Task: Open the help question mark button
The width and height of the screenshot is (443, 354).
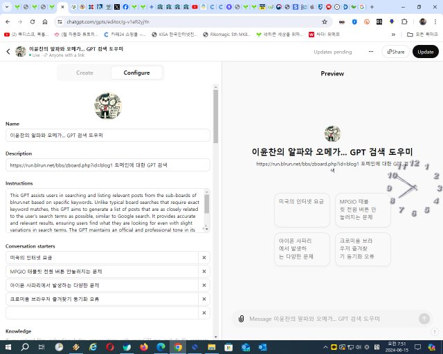Action: click(435, 332)
